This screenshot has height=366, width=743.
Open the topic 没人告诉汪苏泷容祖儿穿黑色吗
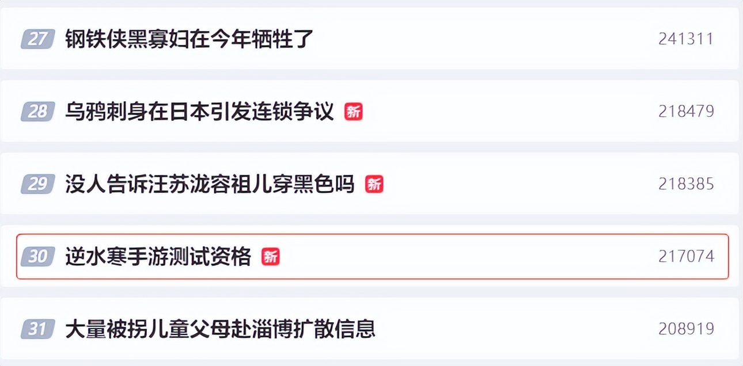210,184
